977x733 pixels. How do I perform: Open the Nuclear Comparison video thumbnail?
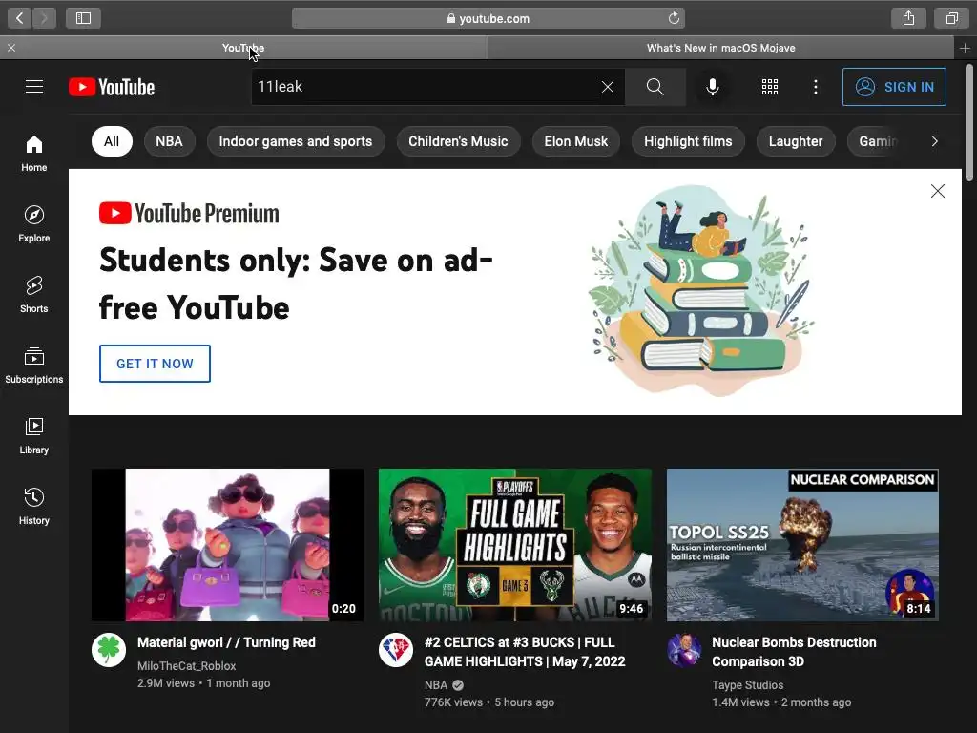(802, 545)
